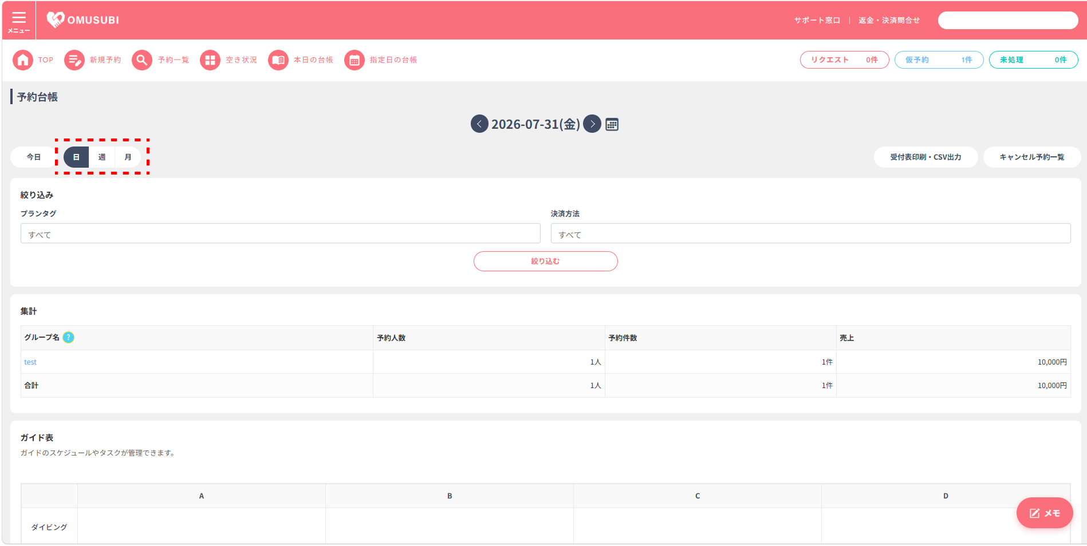The width and height of the screenshot is (1087, 546).
Task: Click the group name help icon
Action: pyautogui.click(x=69, y=337)
